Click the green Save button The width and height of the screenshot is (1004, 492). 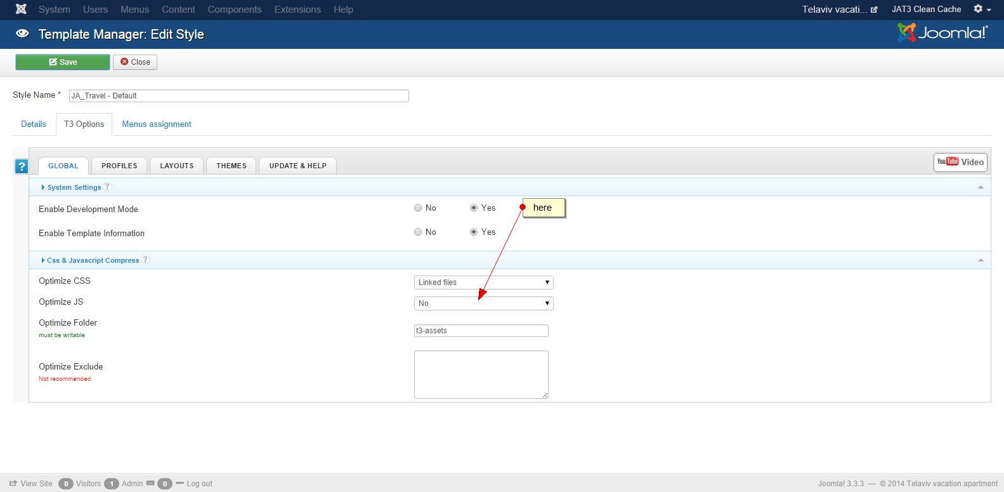[63, 62]
